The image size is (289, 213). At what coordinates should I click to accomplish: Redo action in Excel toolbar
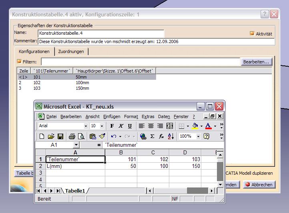click(x=127, y=136)
